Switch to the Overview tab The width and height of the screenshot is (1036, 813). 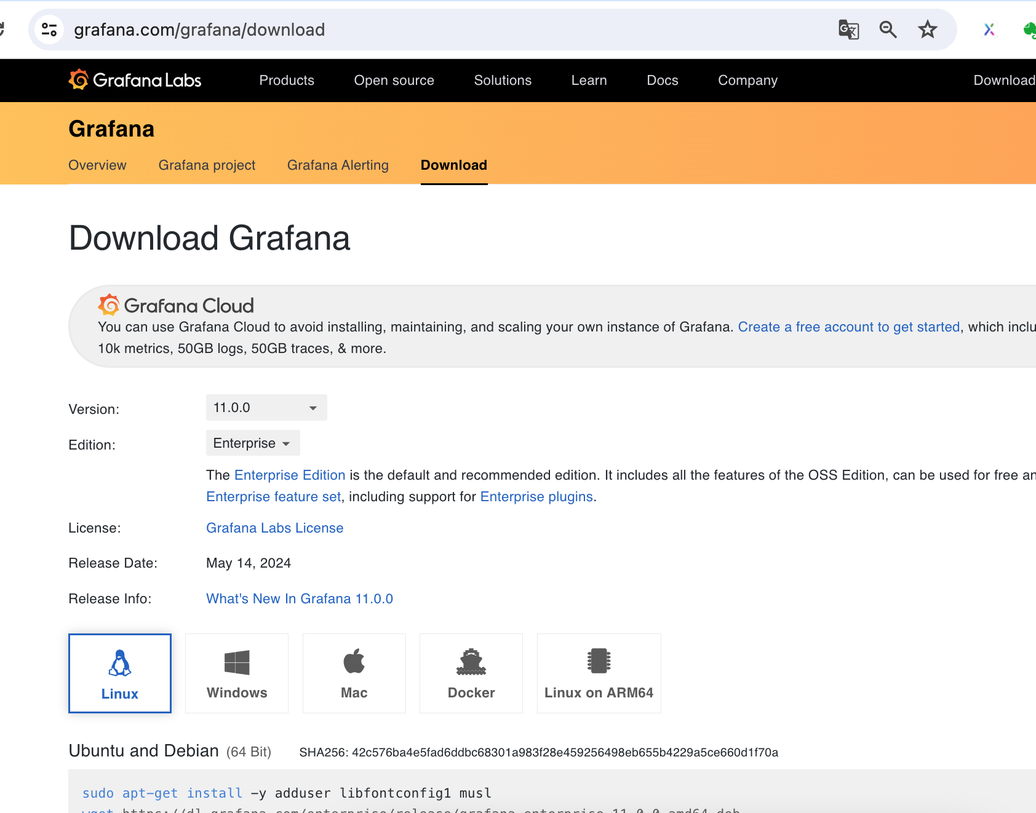point(97,165)
